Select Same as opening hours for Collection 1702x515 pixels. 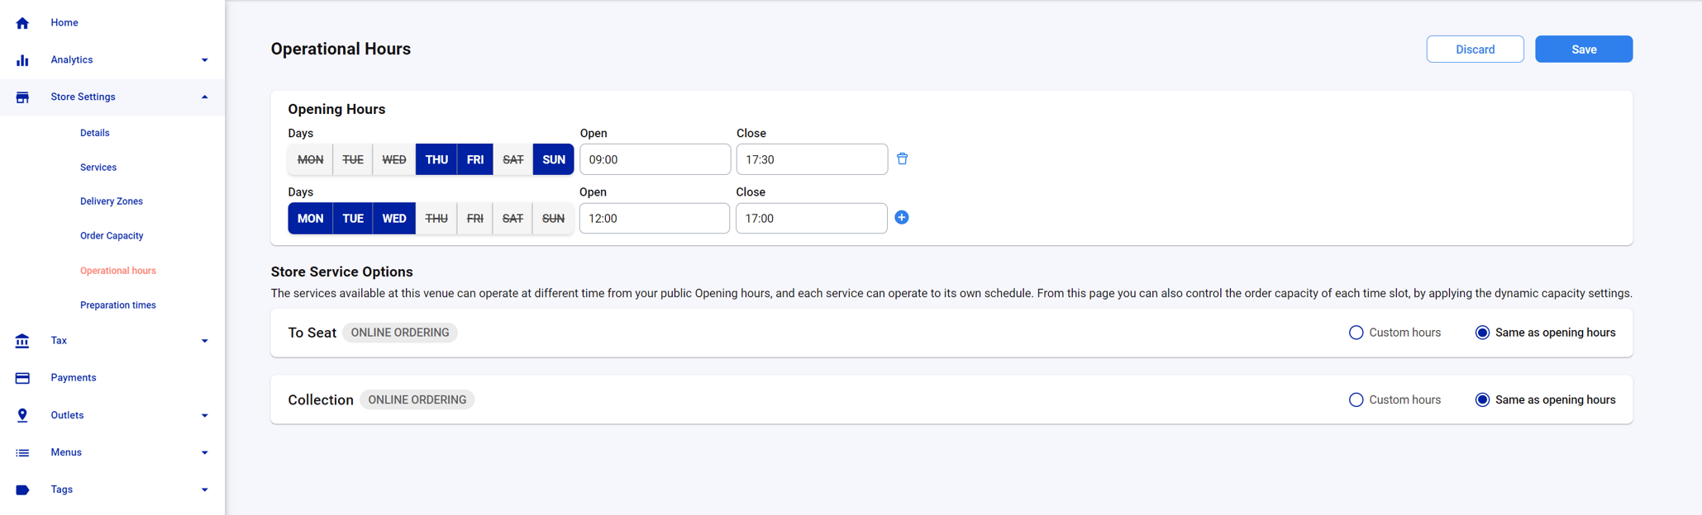click(1482, 399)
